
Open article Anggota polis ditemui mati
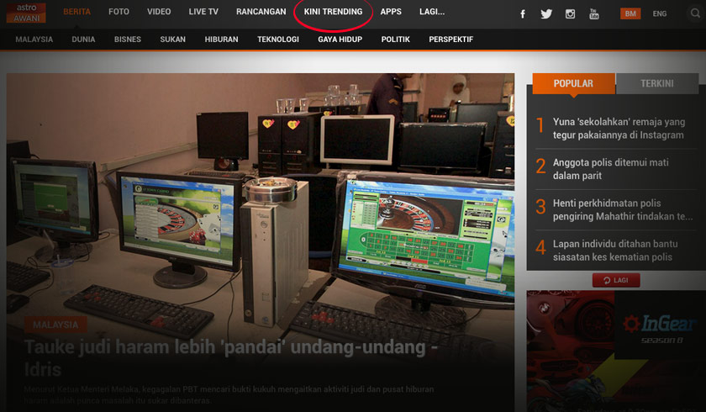click(610, 169)
